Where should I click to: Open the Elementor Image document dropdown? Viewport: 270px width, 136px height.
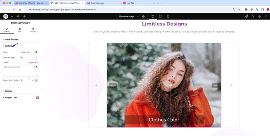coord(129,17)
